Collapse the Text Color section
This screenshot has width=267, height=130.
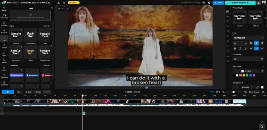pyautogui.click(x=263, y=66)
